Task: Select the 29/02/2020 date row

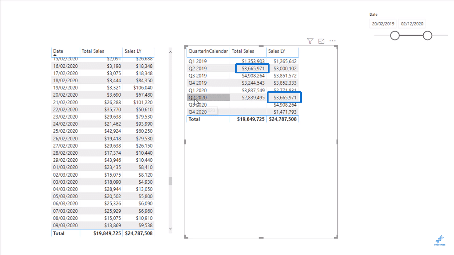Action: pos(103,160)
